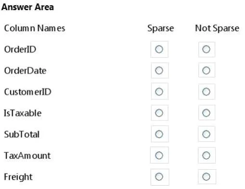This screenshot has height=189, width=245.
Task: Mark Freight as Sparse
Action: [159, 176]
